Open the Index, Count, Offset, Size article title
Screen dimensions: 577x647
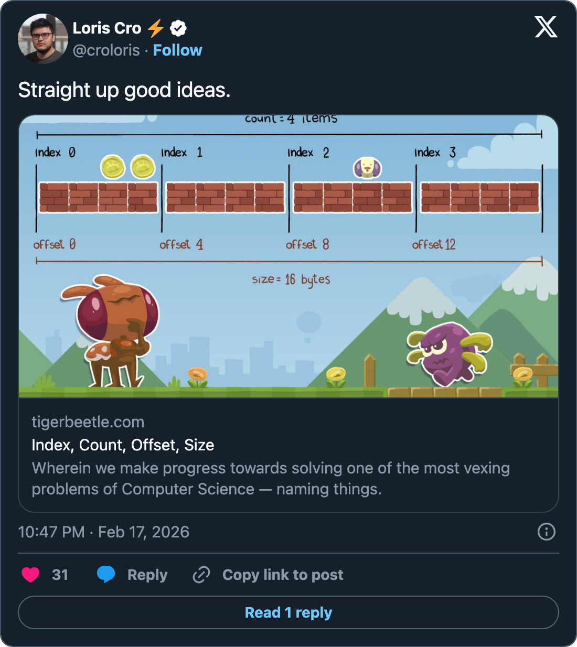123,445
